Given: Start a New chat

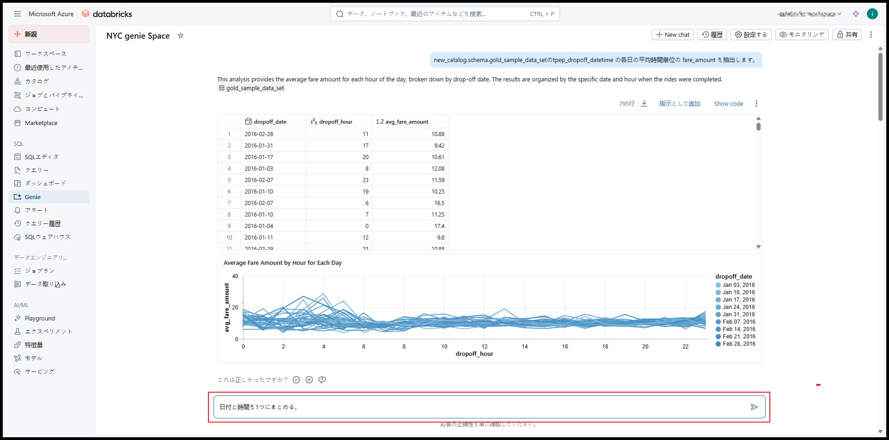Looking at the screenshot, I should click(672, 34).
